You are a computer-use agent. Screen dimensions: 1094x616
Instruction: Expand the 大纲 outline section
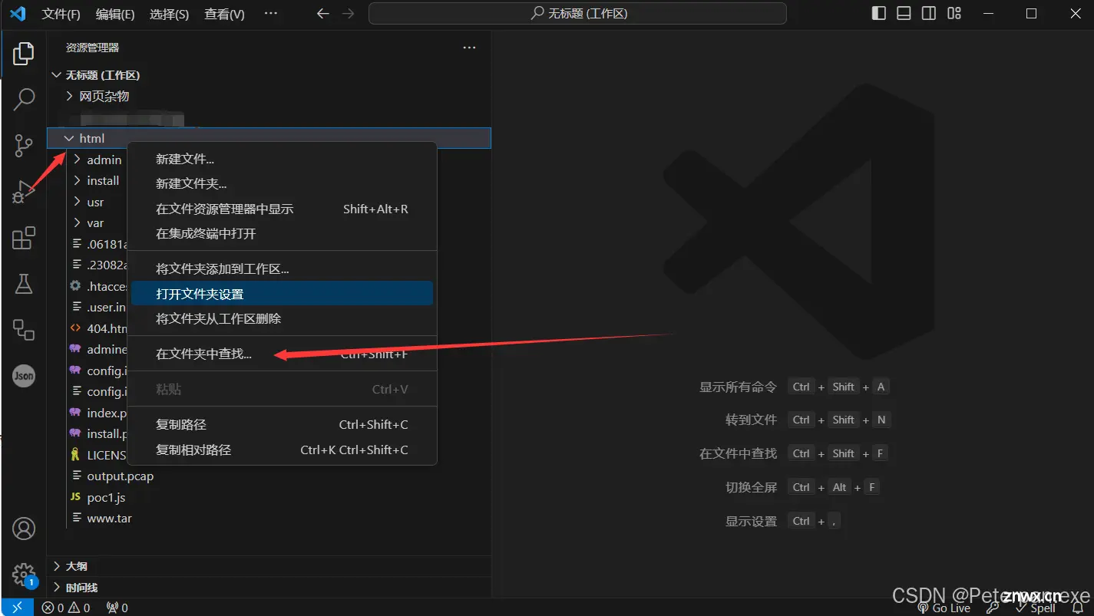[269, 566]
